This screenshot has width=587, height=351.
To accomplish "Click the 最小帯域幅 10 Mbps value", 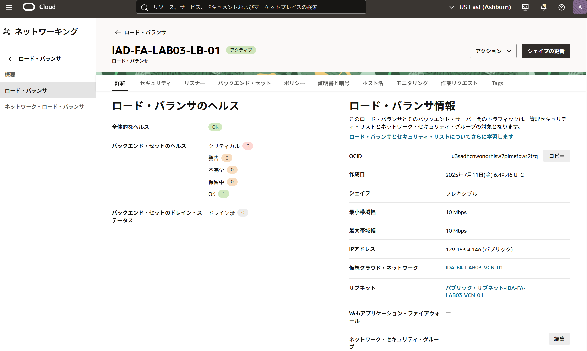I will pos(456,212).
